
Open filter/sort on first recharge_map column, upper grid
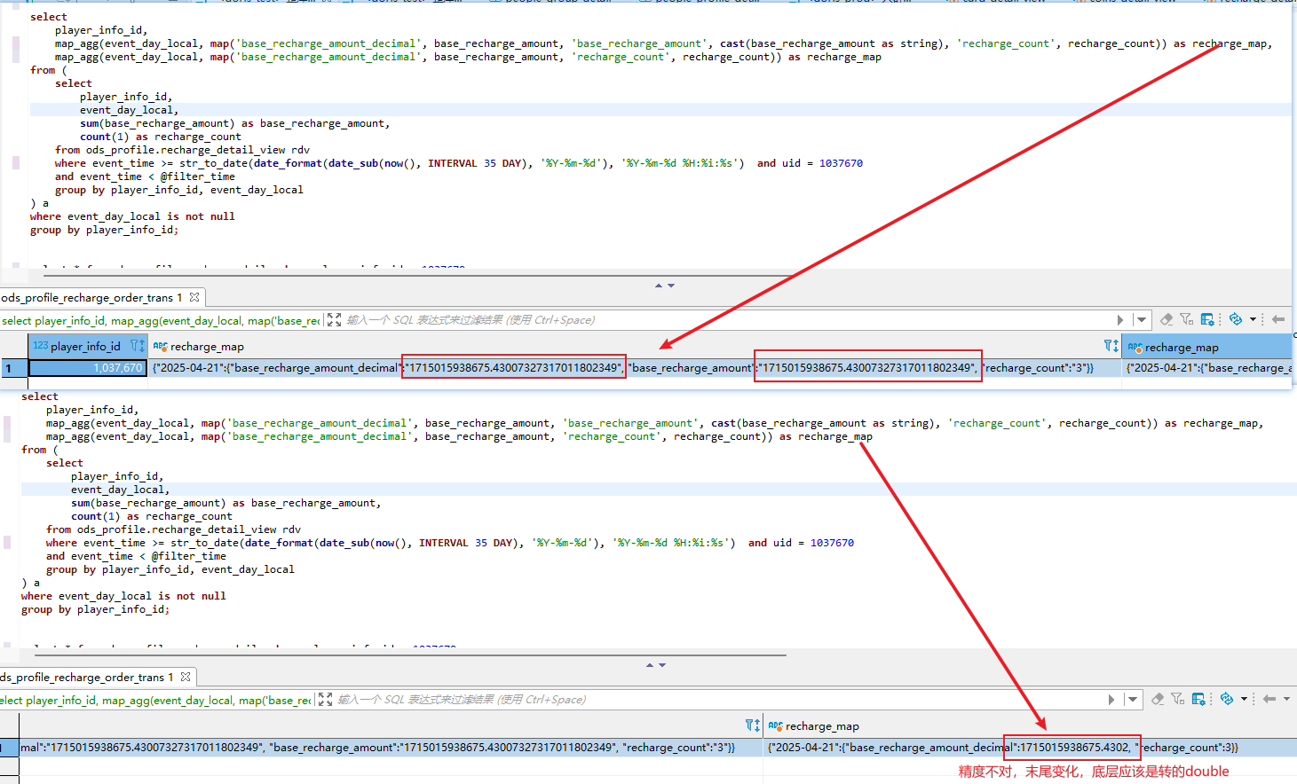coord(1111,346)
